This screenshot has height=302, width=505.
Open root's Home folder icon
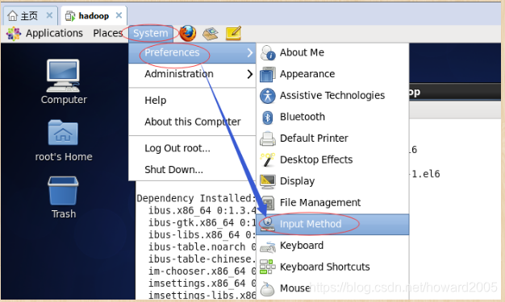[x=63, y=133]
